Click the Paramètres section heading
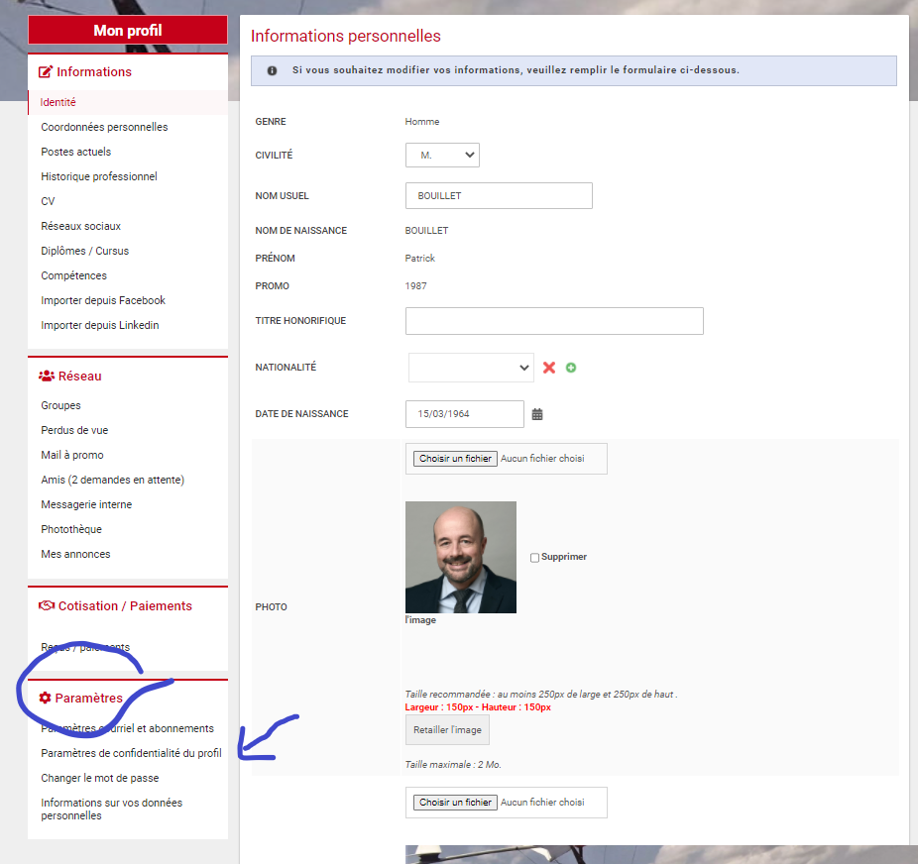The width and height of the screenshot is (918, 864). coord(89,698)
